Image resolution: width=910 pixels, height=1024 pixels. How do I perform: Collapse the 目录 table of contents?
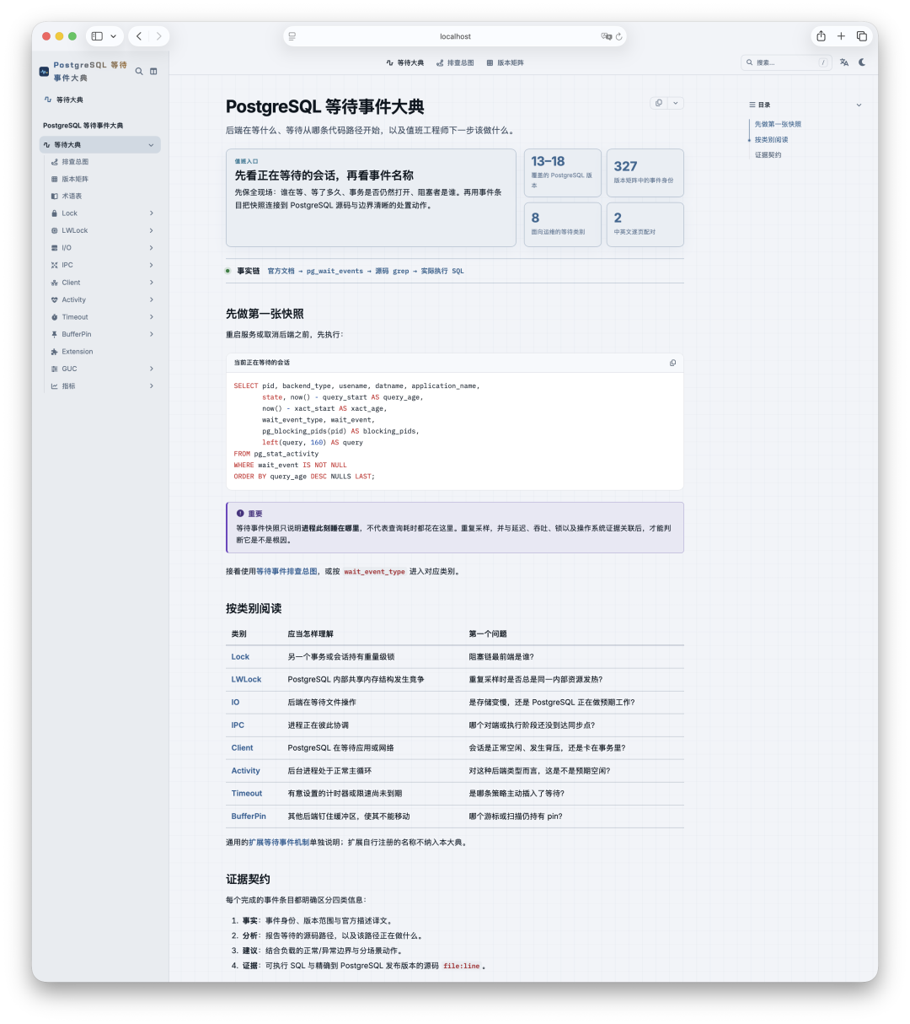[x=859, y=105]
